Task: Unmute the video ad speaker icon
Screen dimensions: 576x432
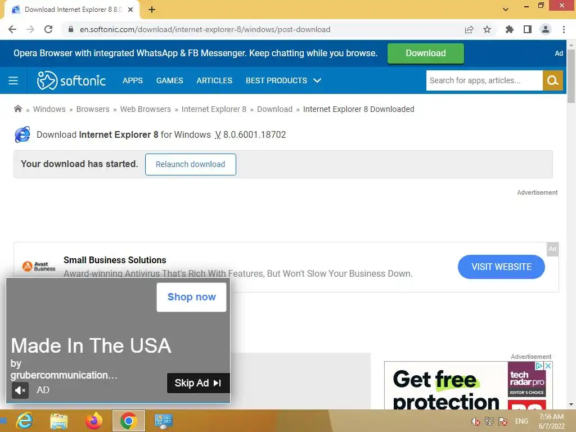Action: click(20, 390)
